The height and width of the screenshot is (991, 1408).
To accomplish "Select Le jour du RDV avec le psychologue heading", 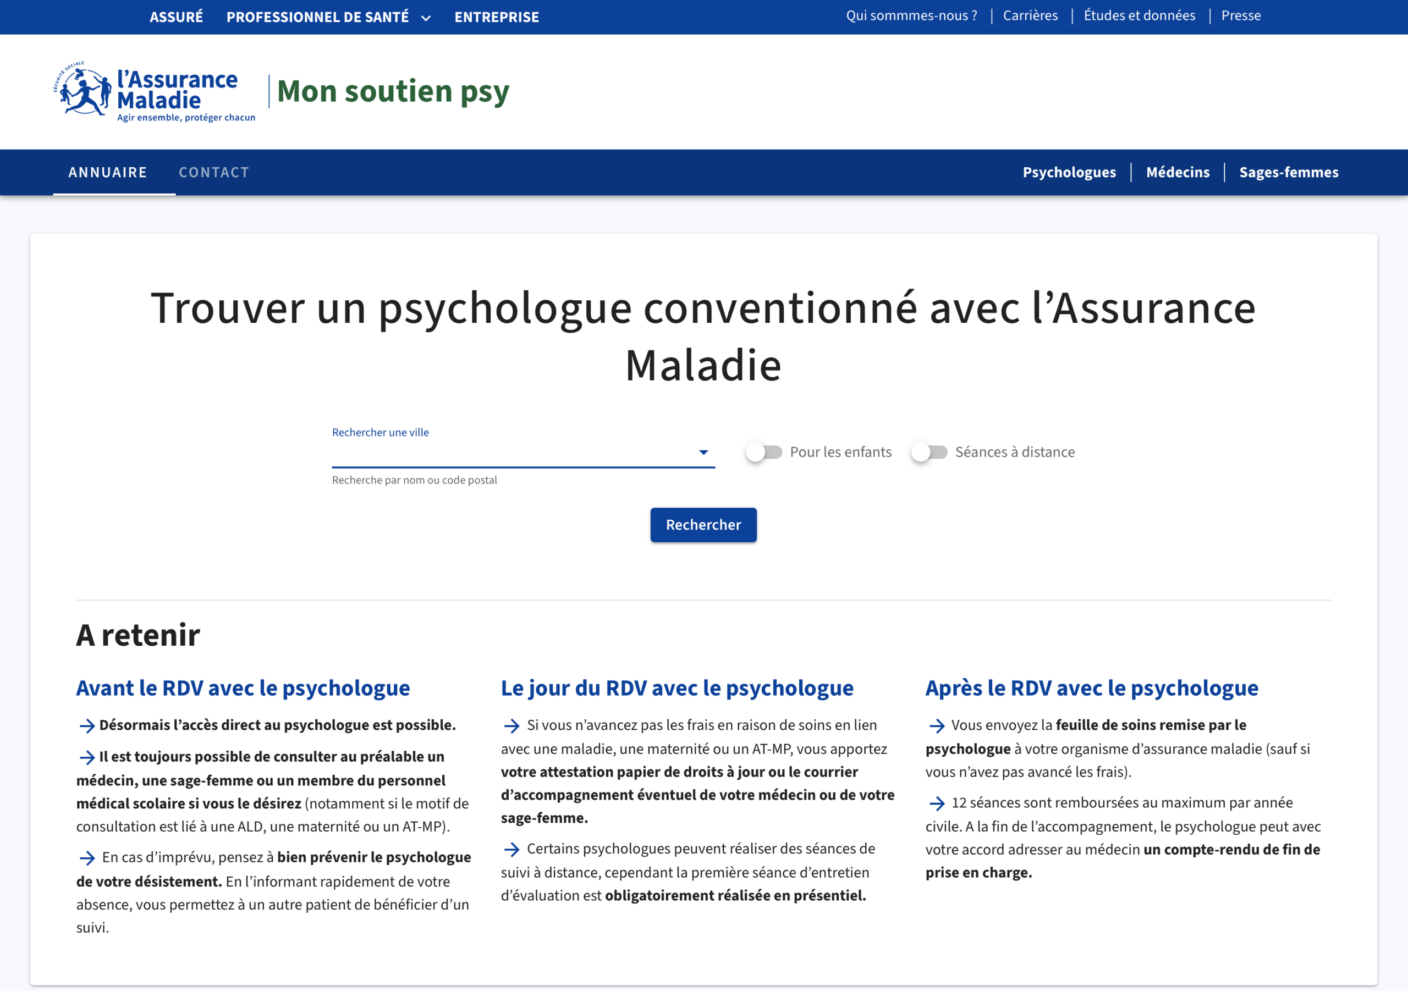I will point(677,688).
